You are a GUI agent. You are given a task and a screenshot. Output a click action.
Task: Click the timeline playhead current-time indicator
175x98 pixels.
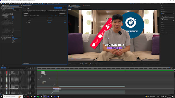(57, 68)
